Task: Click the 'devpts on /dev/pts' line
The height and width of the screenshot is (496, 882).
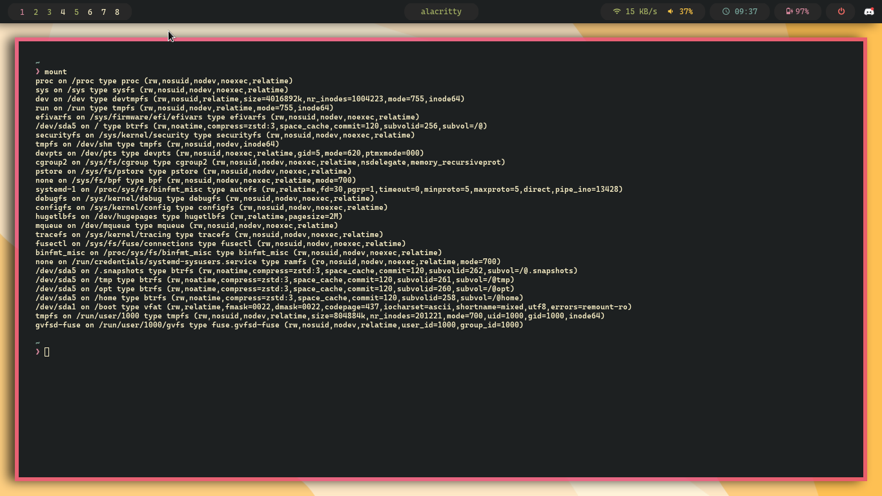Action: [230, 153]
